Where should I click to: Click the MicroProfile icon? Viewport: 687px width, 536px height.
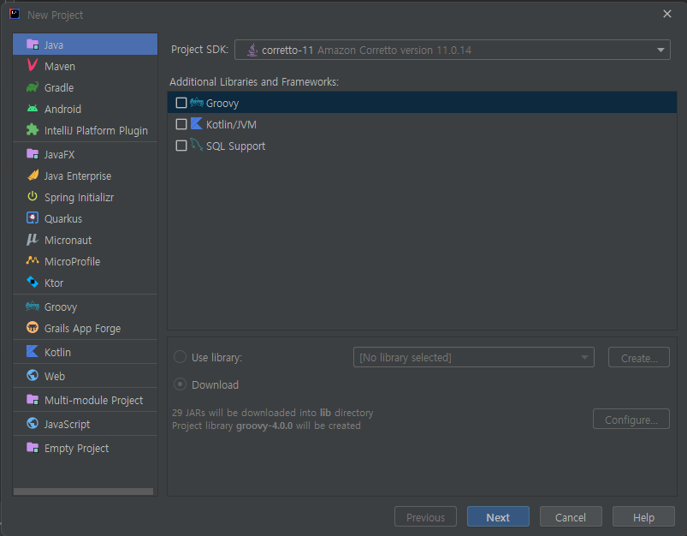tap(33, 260)
